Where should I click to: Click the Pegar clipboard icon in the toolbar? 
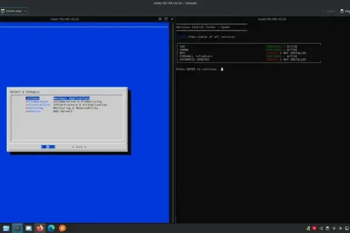click(x=342, y=11)
